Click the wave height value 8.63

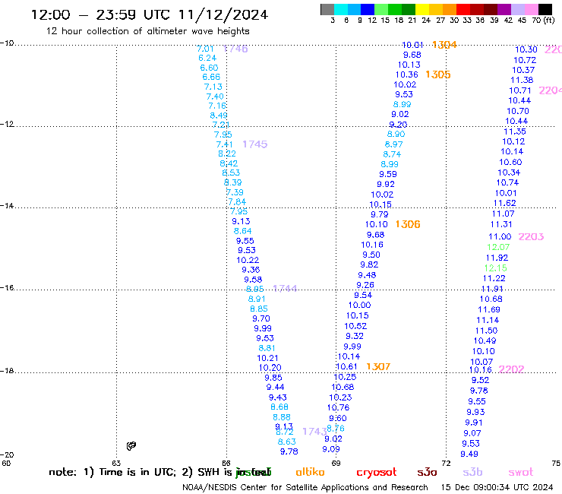287,442
